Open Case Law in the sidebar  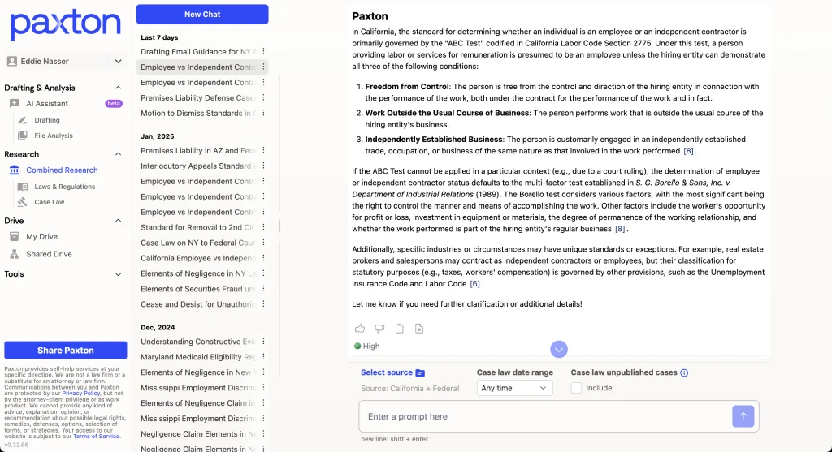tap(50, 202)
